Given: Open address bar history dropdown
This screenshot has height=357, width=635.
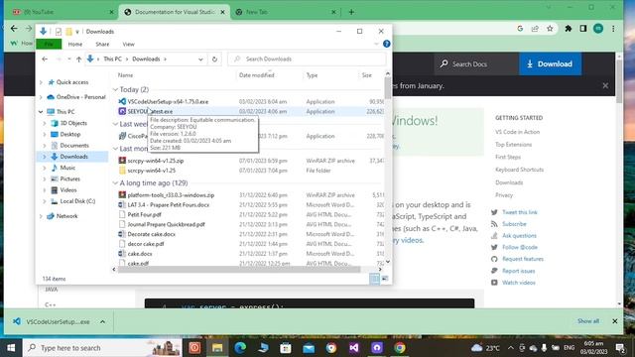Looking at the screenshot, I should click(x=200, y=59).
